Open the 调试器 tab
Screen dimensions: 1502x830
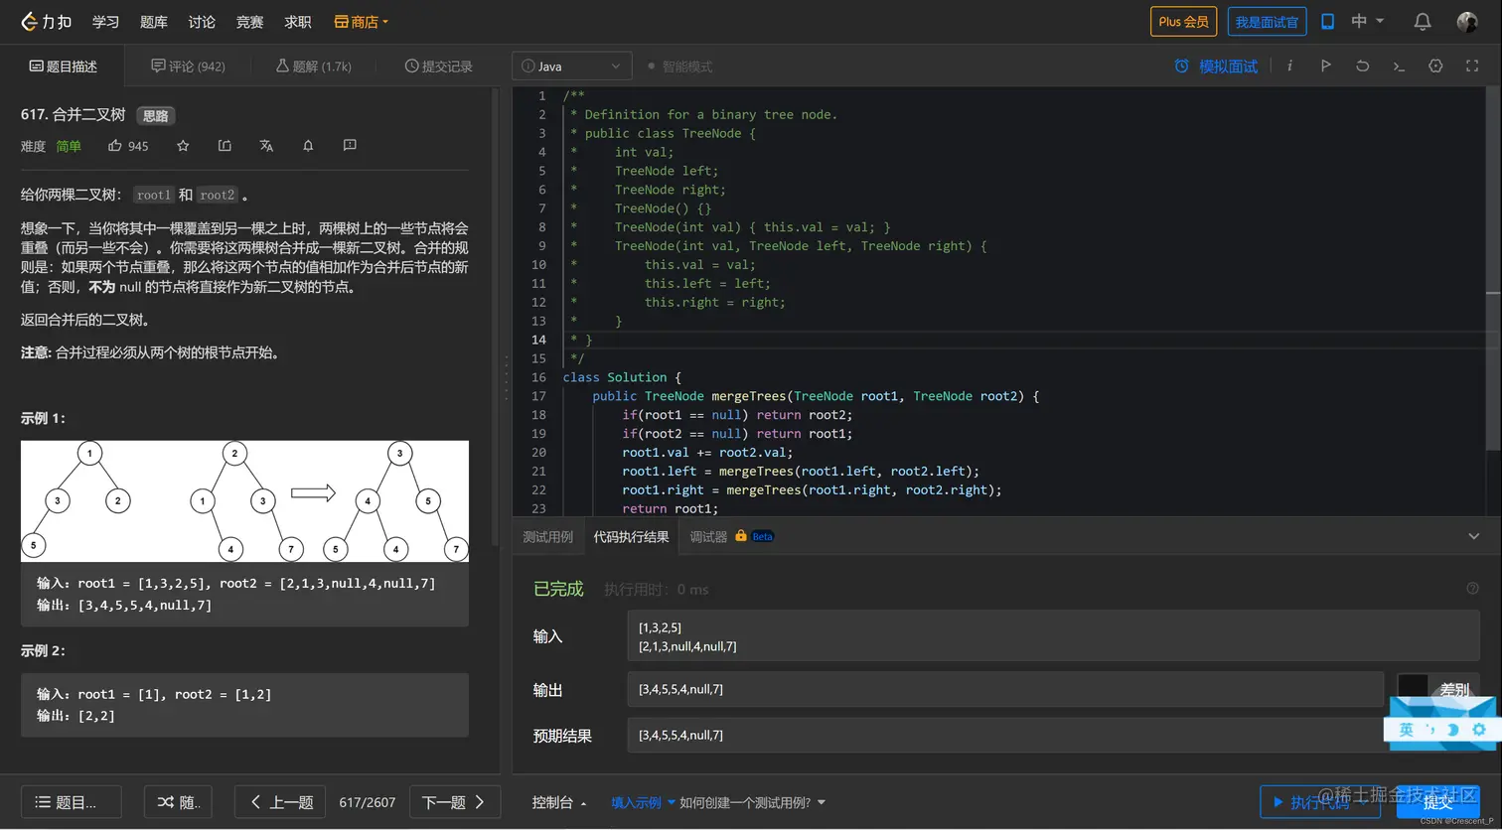(x=708, y=536)
